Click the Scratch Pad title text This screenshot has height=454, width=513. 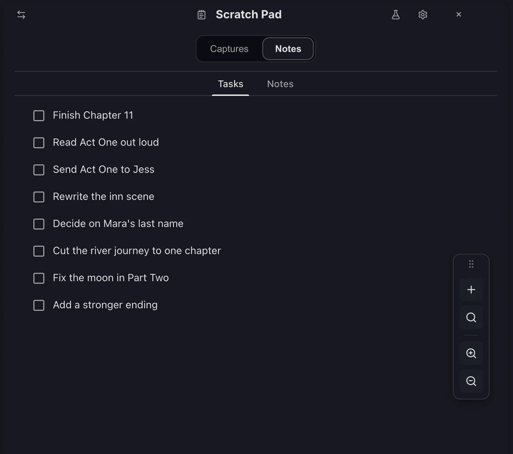pyautogui.click(x=249, y=14)
